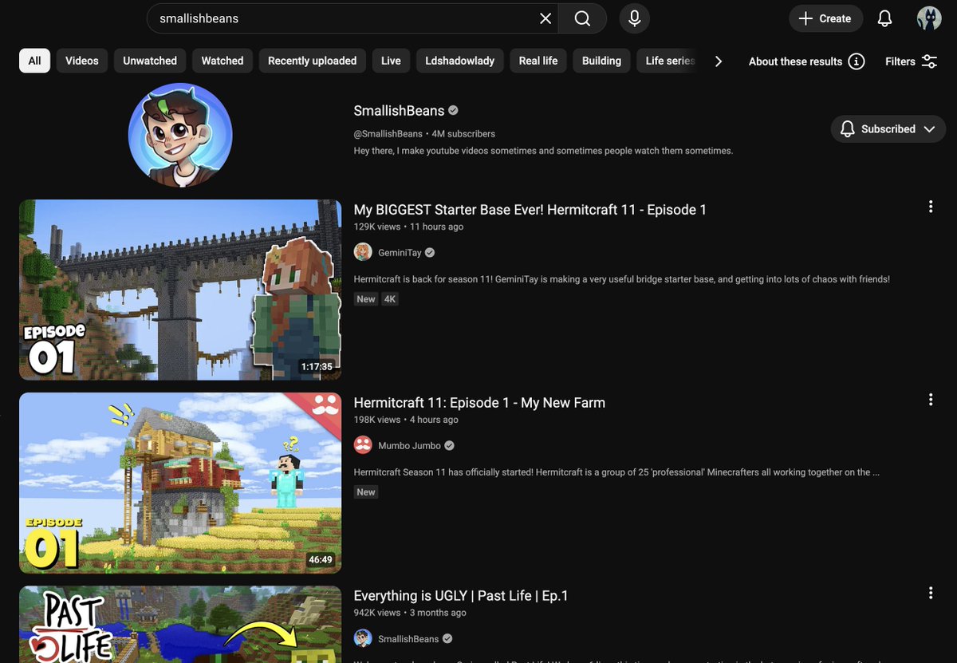
Task: Select the Life series chip
Action: pyautogui.click(x=668, y=61)
